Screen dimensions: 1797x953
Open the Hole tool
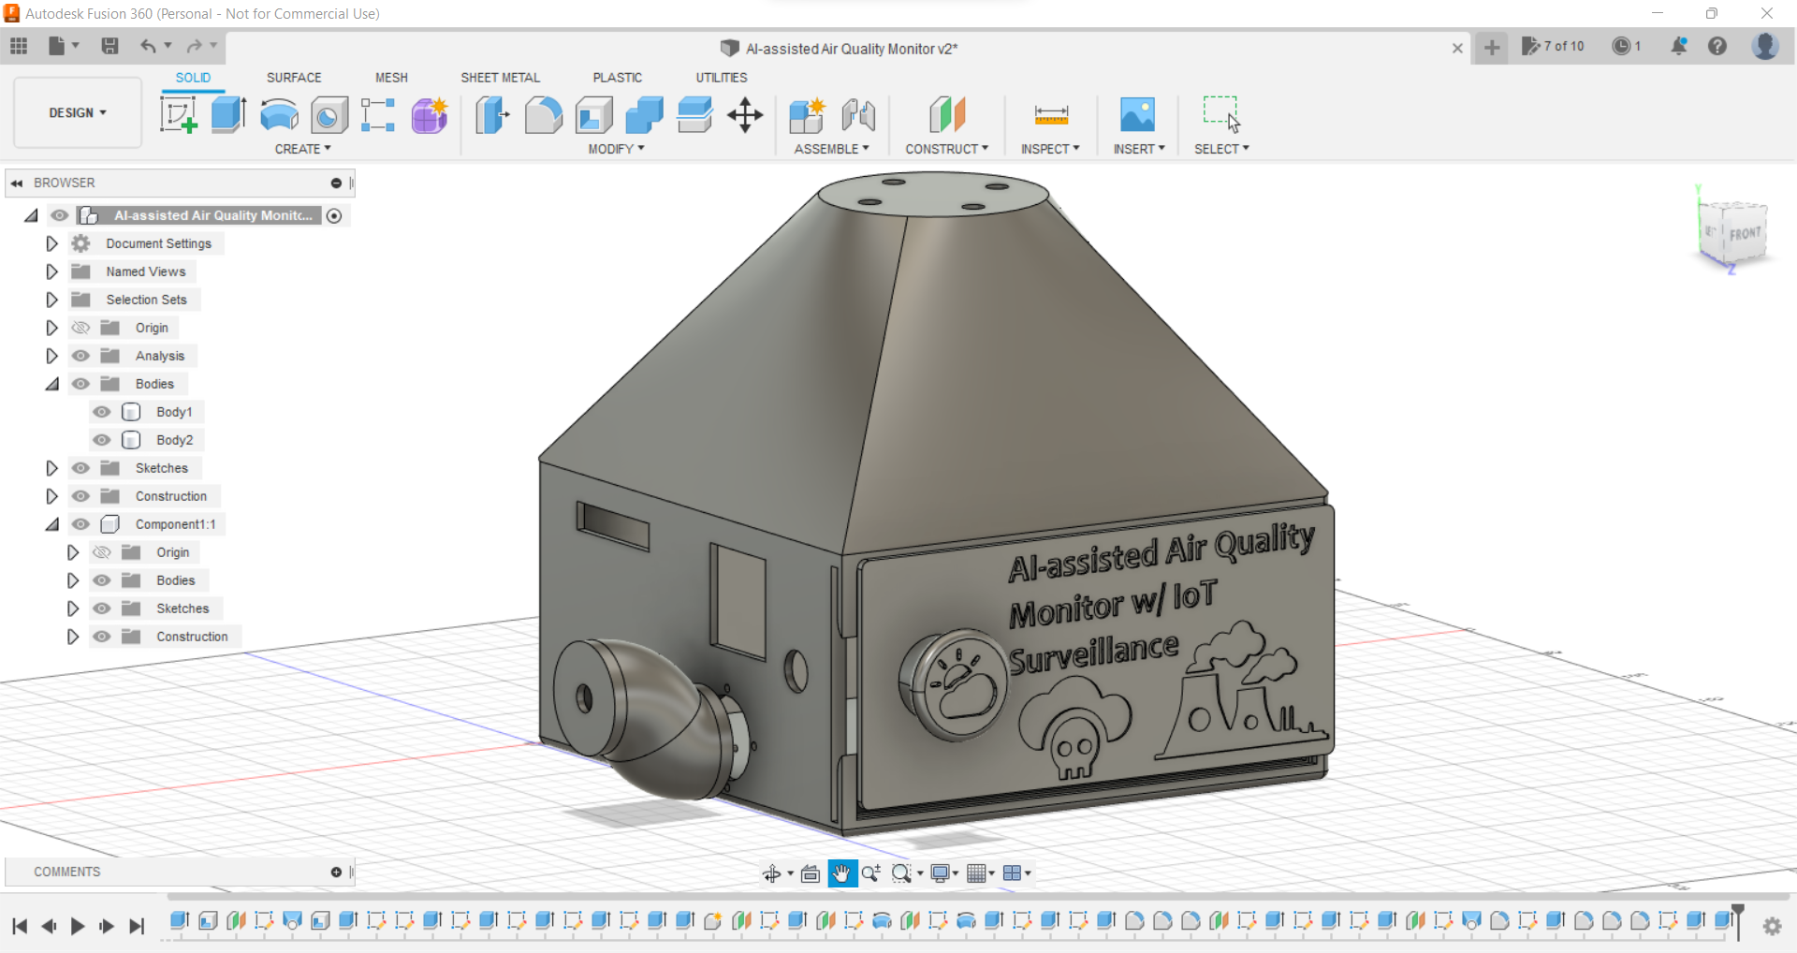329,114
